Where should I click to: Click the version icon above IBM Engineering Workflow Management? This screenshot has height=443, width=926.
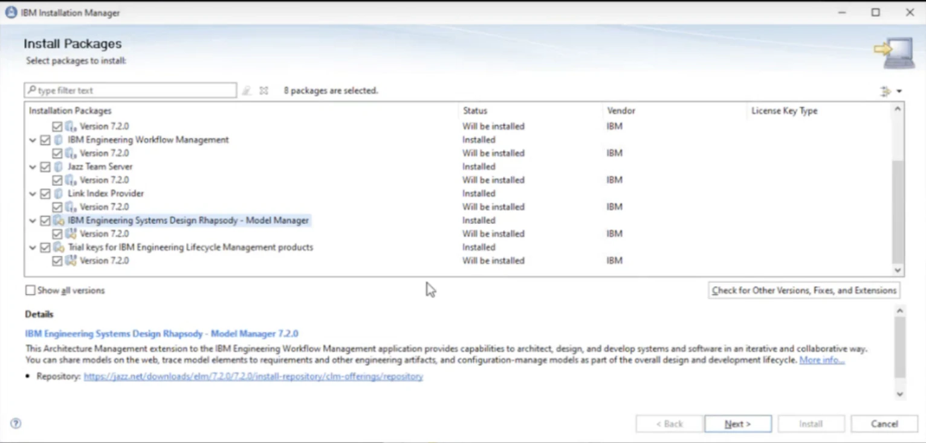[x=71, y=127]
